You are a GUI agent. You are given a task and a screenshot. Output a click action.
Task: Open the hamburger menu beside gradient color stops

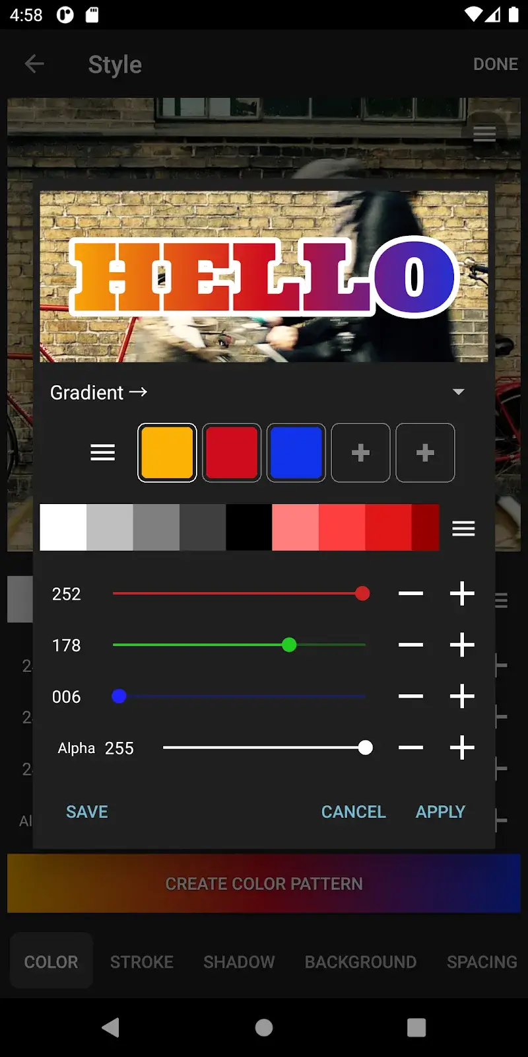point(102,453)
